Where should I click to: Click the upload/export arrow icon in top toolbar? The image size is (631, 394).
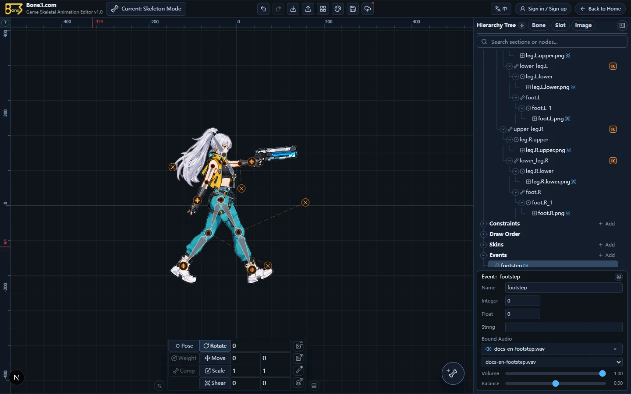pos(308,9)
